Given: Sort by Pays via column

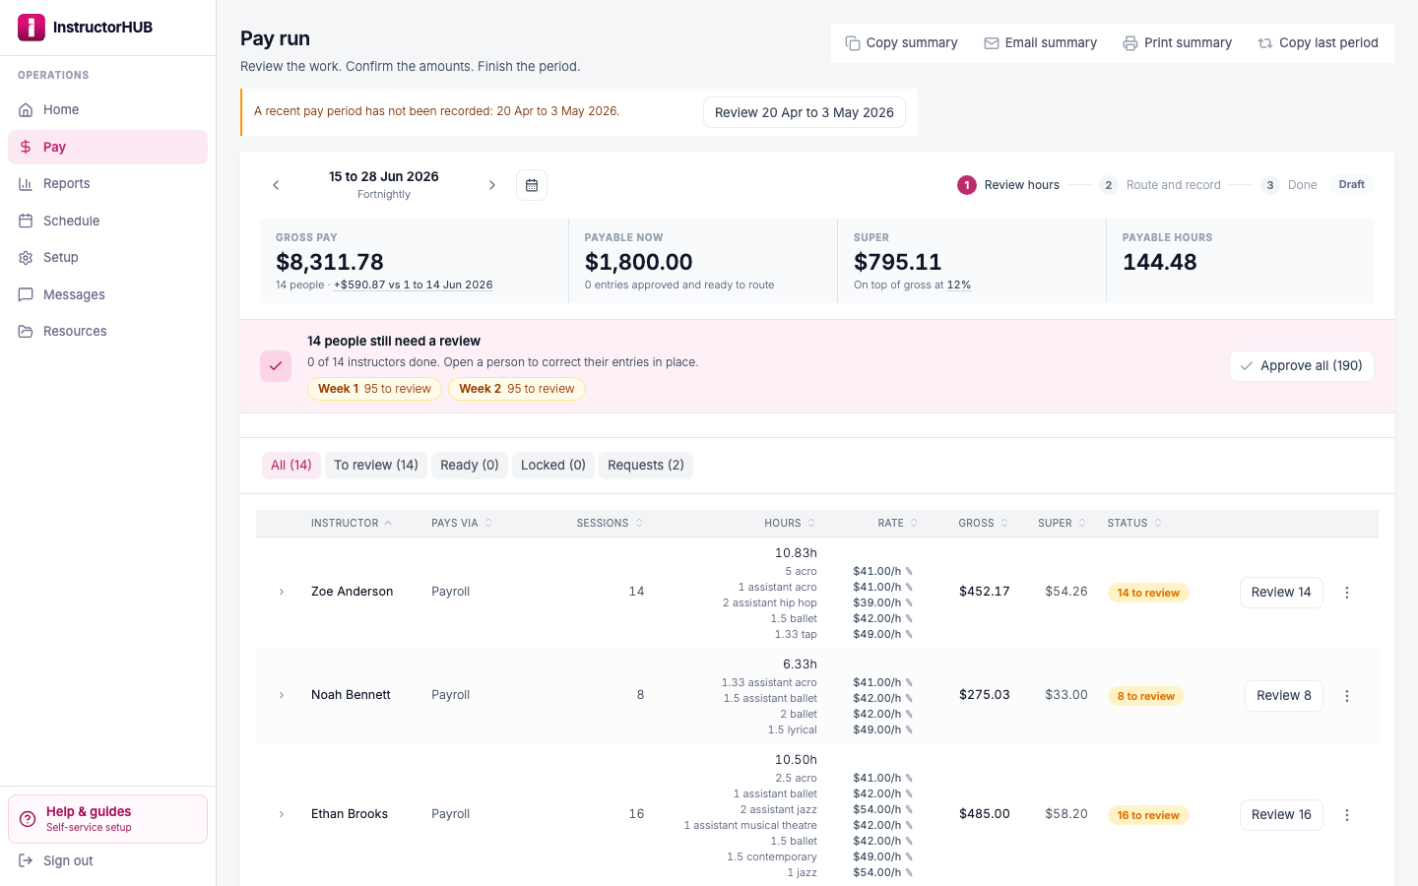Looking at the screenshot, I should [462, 524].
